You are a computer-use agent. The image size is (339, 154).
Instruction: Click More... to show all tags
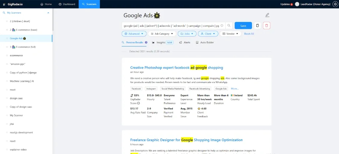click(235, 89)
